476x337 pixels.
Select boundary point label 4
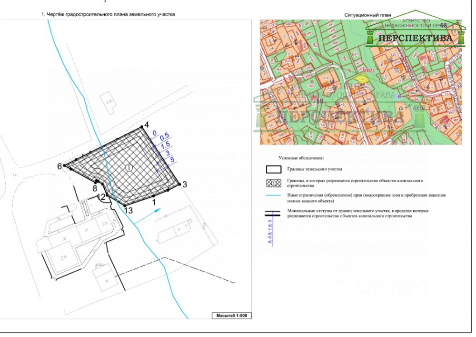tap(147, 124)
